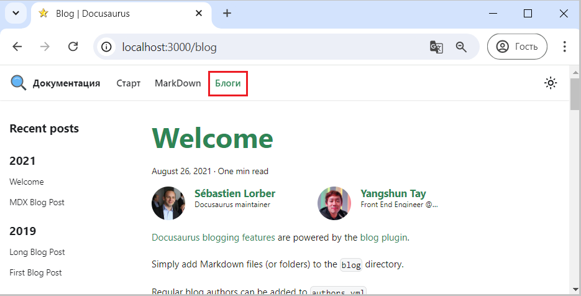Open the Блоги navbar item

pos(228,83)
